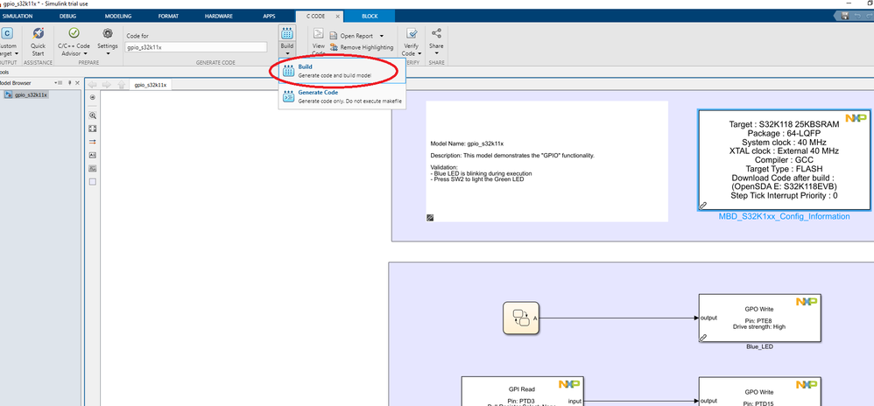The height and width of the screenshot is (406, 874).
Task: Click the save icon in the top-right quick access bar
Action: 846,16
